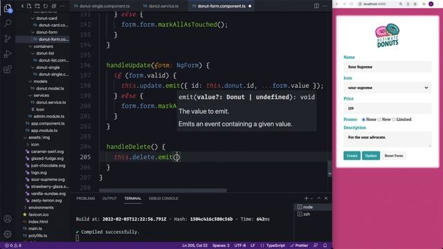This screenshot has width=443, height=249.
Task: Open the PROBLEMS panel tab
Action: tap(86, 199)
